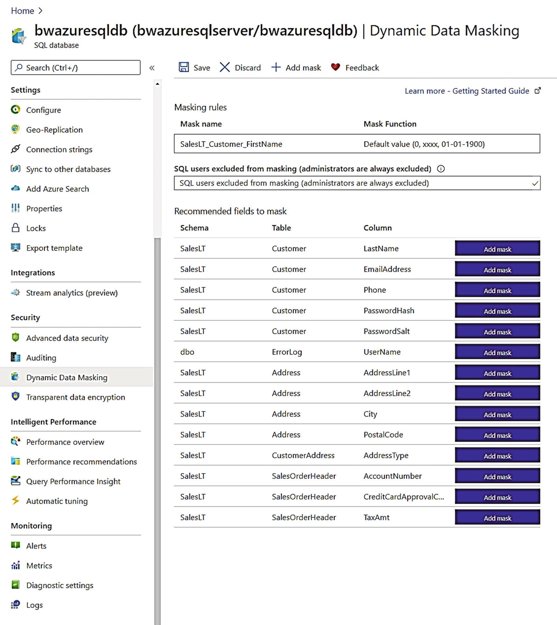Add mask for AddressLine1 column

pyautogui.click(x=497, y=373)
